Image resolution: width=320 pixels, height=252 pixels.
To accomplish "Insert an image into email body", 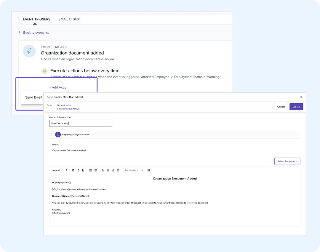I will pos(149,170).
